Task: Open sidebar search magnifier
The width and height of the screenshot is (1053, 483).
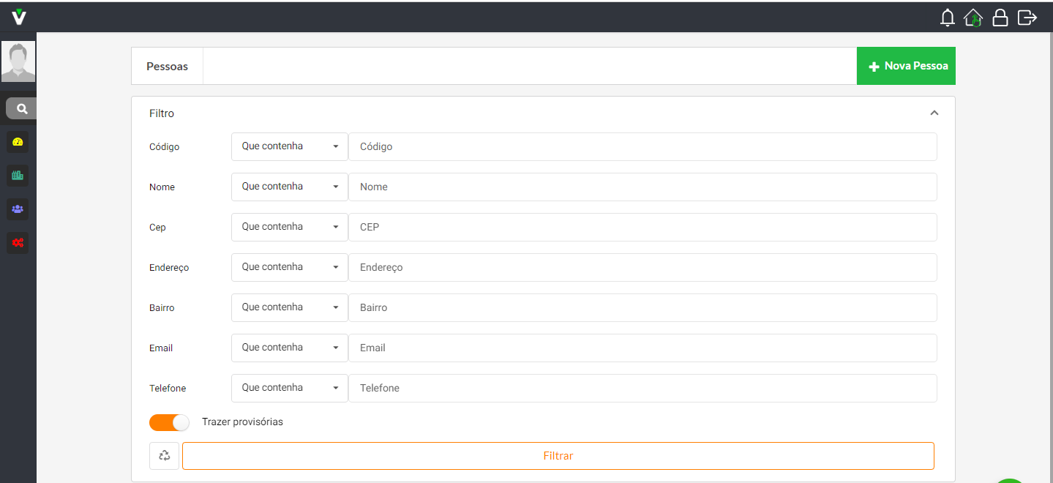Action: (x=22, y=108)
